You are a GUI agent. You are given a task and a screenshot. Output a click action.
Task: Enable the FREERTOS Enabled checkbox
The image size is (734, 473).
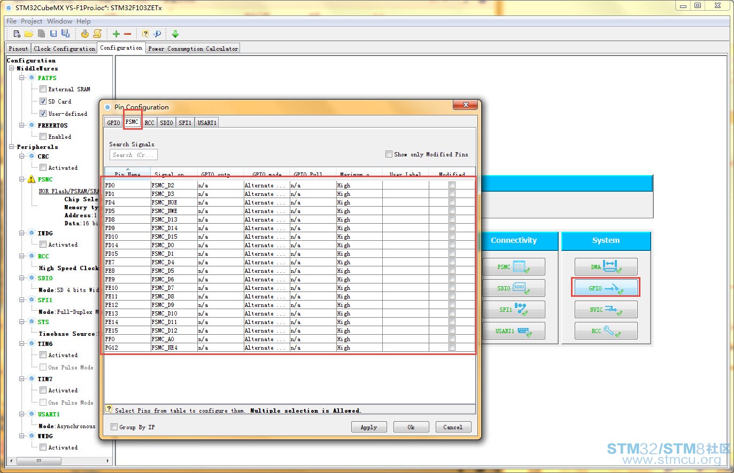(43, 137)
